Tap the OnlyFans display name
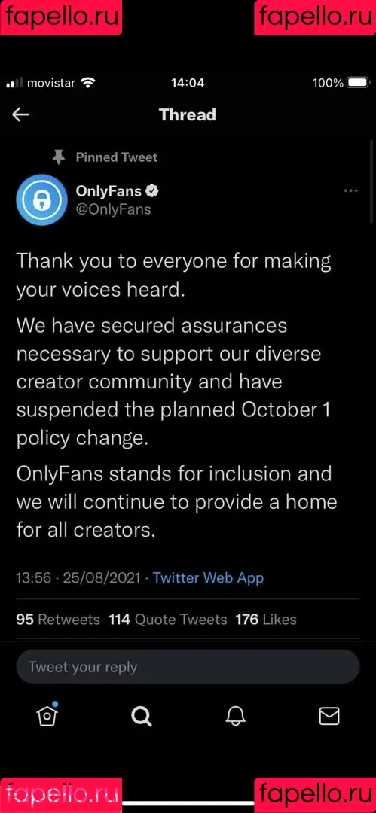The width and height of the screenshot is (376, 813). coord(109,191)
